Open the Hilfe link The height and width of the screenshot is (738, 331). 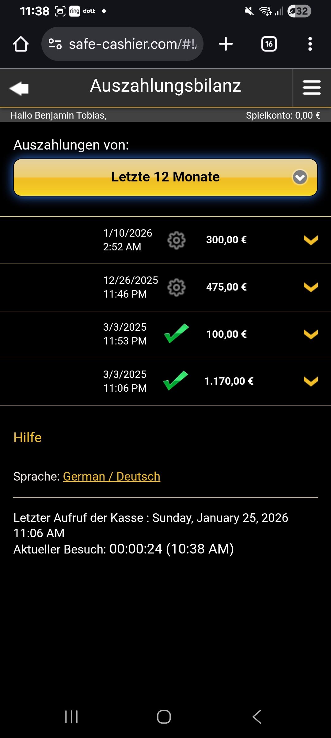point(28,438)
